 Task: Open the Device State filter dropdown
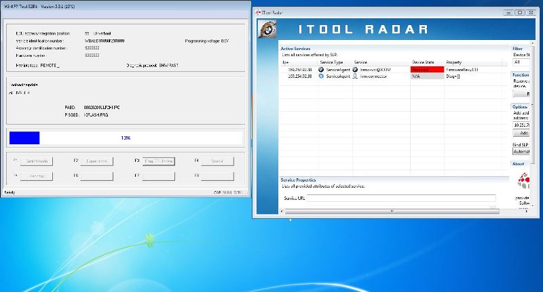[x=521, y=62]
